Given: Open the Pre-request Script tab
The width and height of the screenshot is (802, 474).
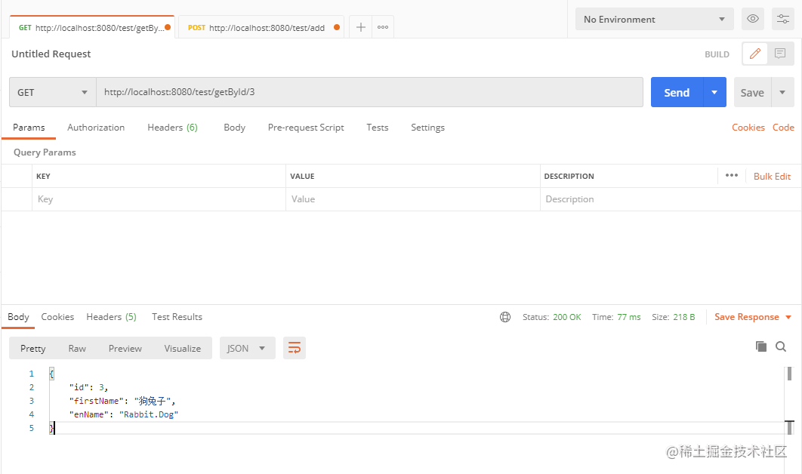Looking at the screenshot, I should [306, 128].
